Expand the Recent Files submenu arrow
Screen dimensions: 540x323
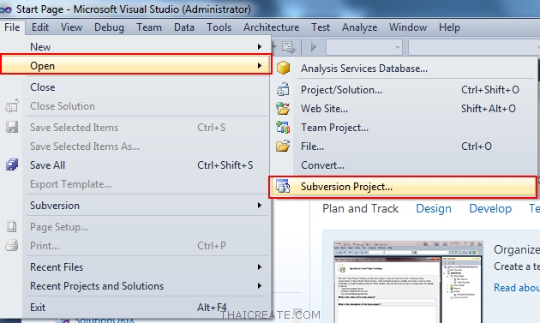260,266
